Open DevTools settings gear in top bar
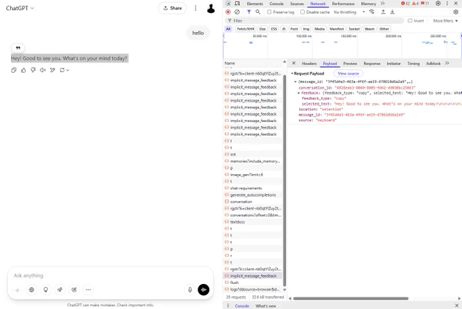The width and height of the screenshot is (462, 309). coord(438,3)
